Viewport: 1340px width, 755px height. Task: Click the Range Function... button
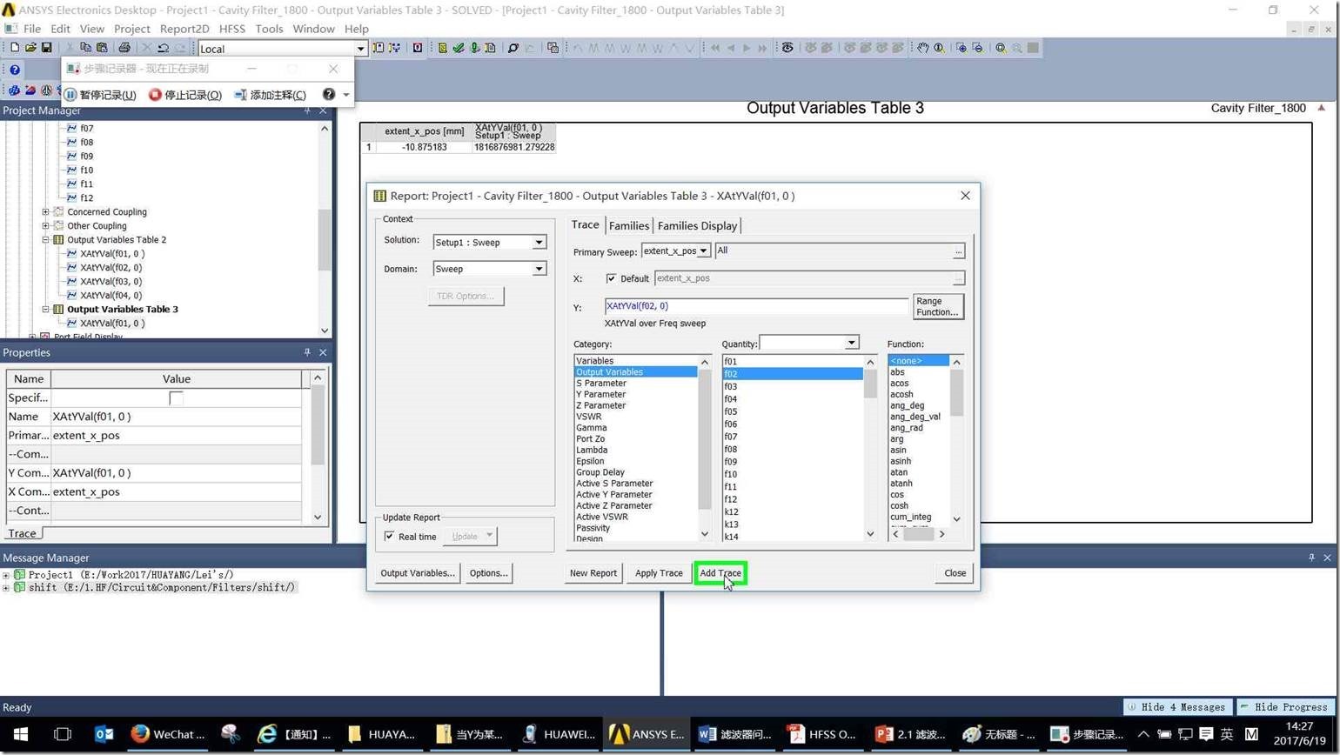(937, 306)
